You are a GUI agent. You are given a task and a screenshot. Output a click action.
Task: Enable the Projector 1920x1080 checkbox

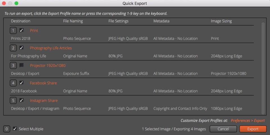click(22, 66)
